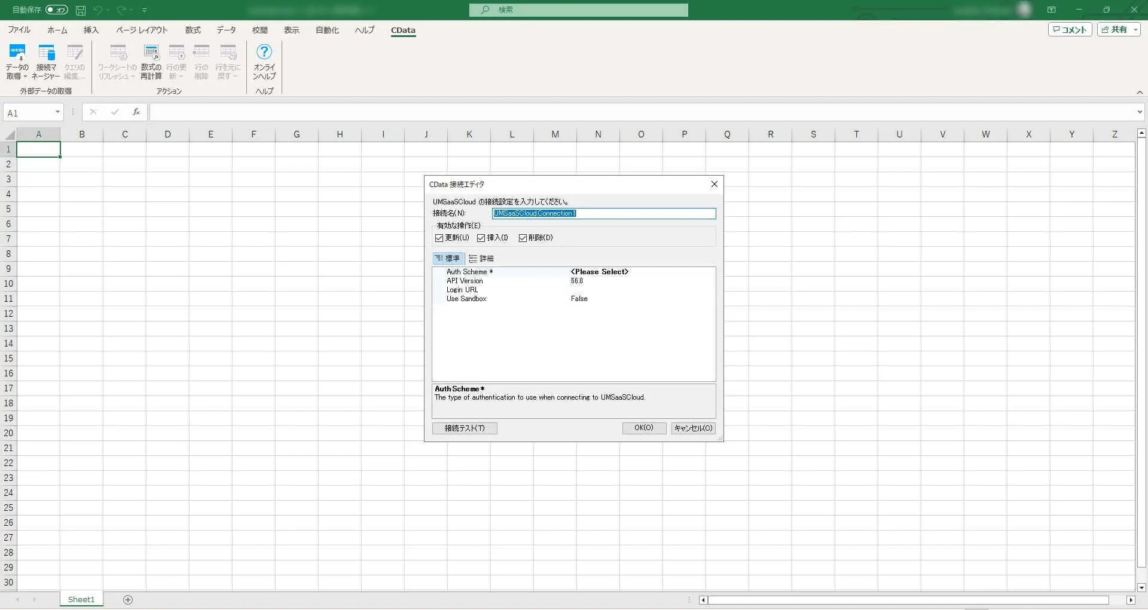The image size is (1148, 610).
Task: Toggle the 自動保存 autosave switch
Action: [57, 10]
